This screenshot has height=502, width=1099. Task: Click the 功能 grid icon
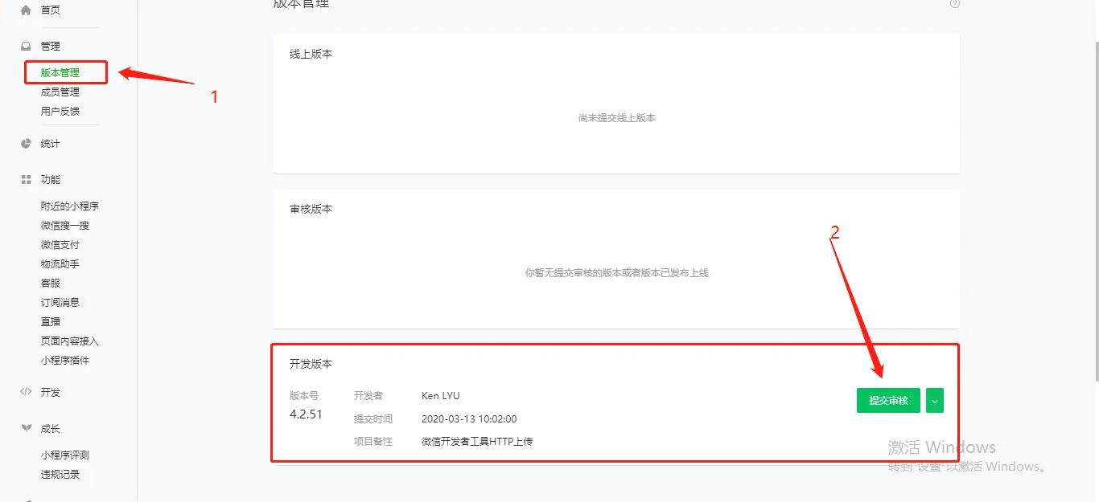click(x=26, y=180)
